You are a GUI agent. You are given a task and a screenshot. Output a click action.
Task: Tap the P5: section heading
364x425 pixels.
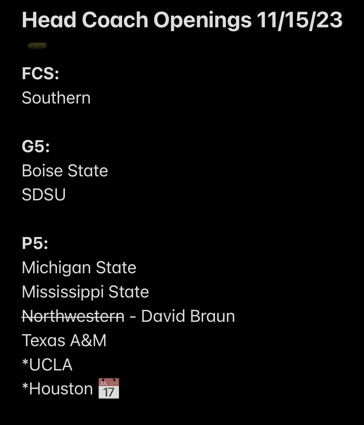(35, 243)
